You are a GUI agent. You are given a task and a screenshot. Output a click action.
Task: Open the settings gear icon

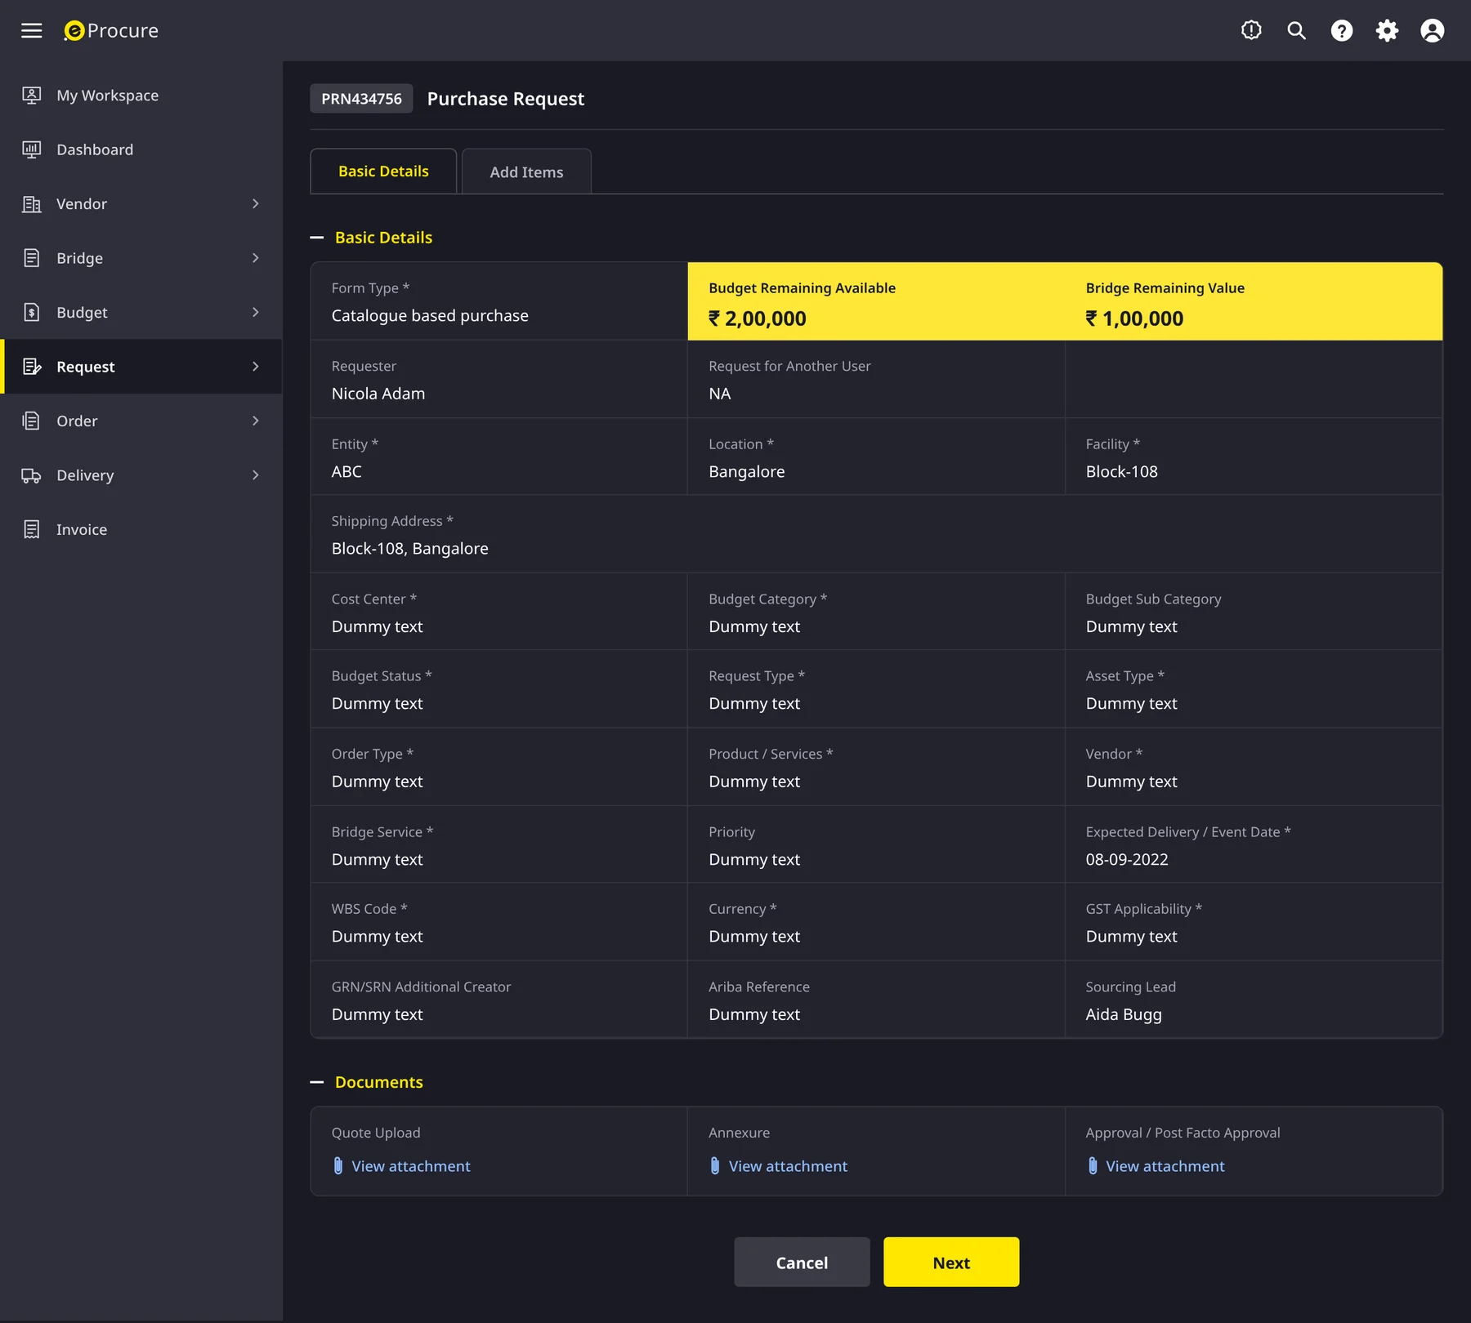(1387, 30)
